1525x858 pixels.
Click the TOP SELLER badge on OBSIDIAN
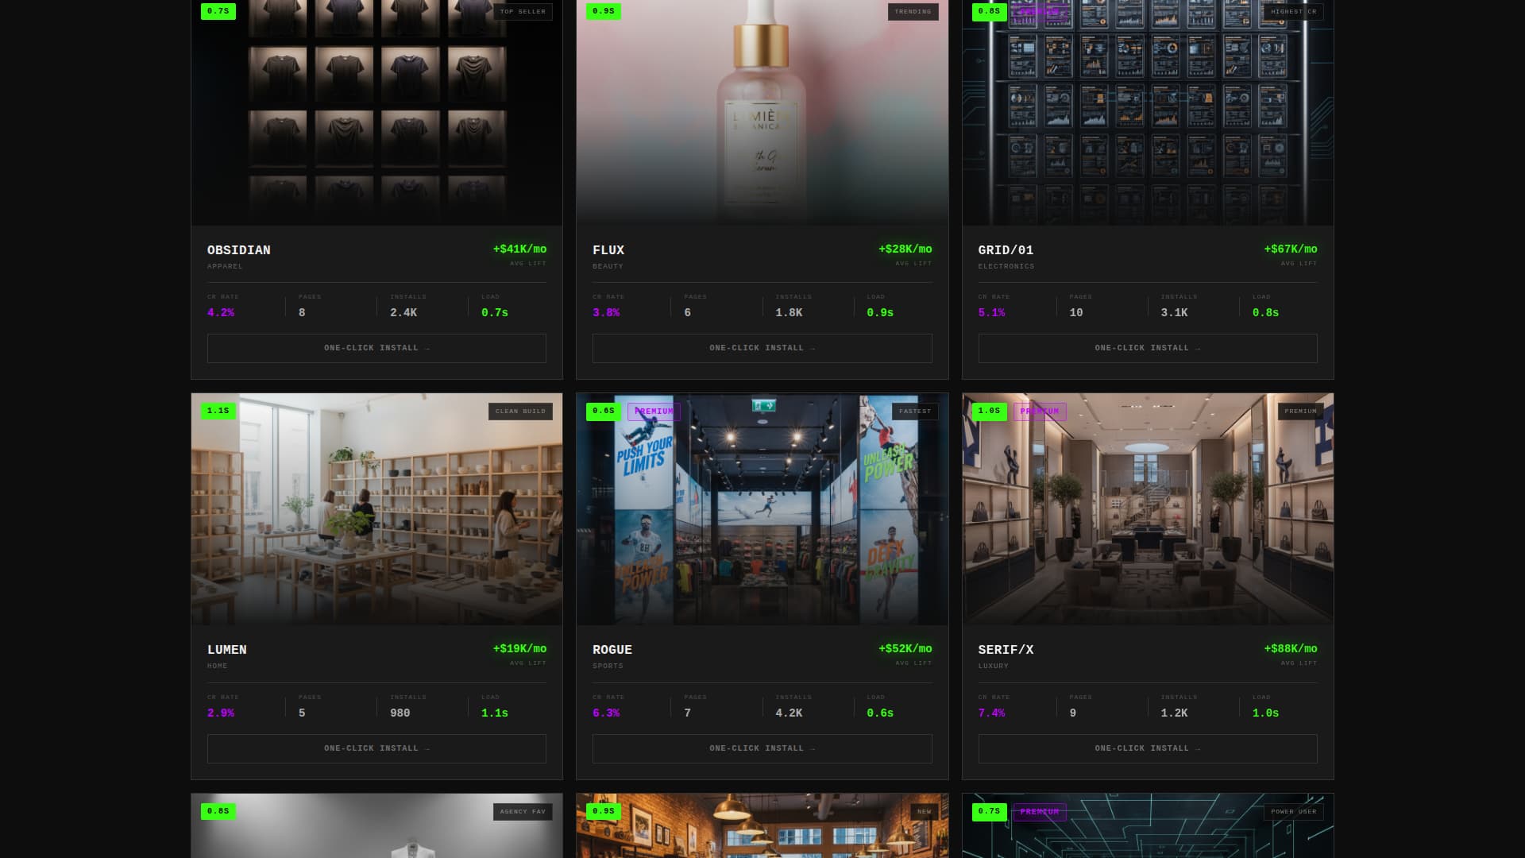(522, 12)
